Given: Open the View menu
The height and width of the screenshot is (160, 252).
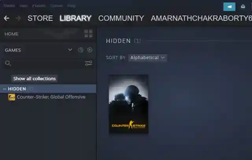Looking at the screenshot, I should coord(24,6).
